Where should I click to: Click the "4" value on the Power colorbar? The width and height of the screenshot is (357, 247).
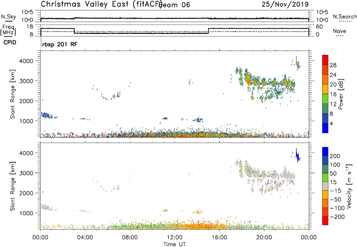pyautogui.click(x=332, y=123)
